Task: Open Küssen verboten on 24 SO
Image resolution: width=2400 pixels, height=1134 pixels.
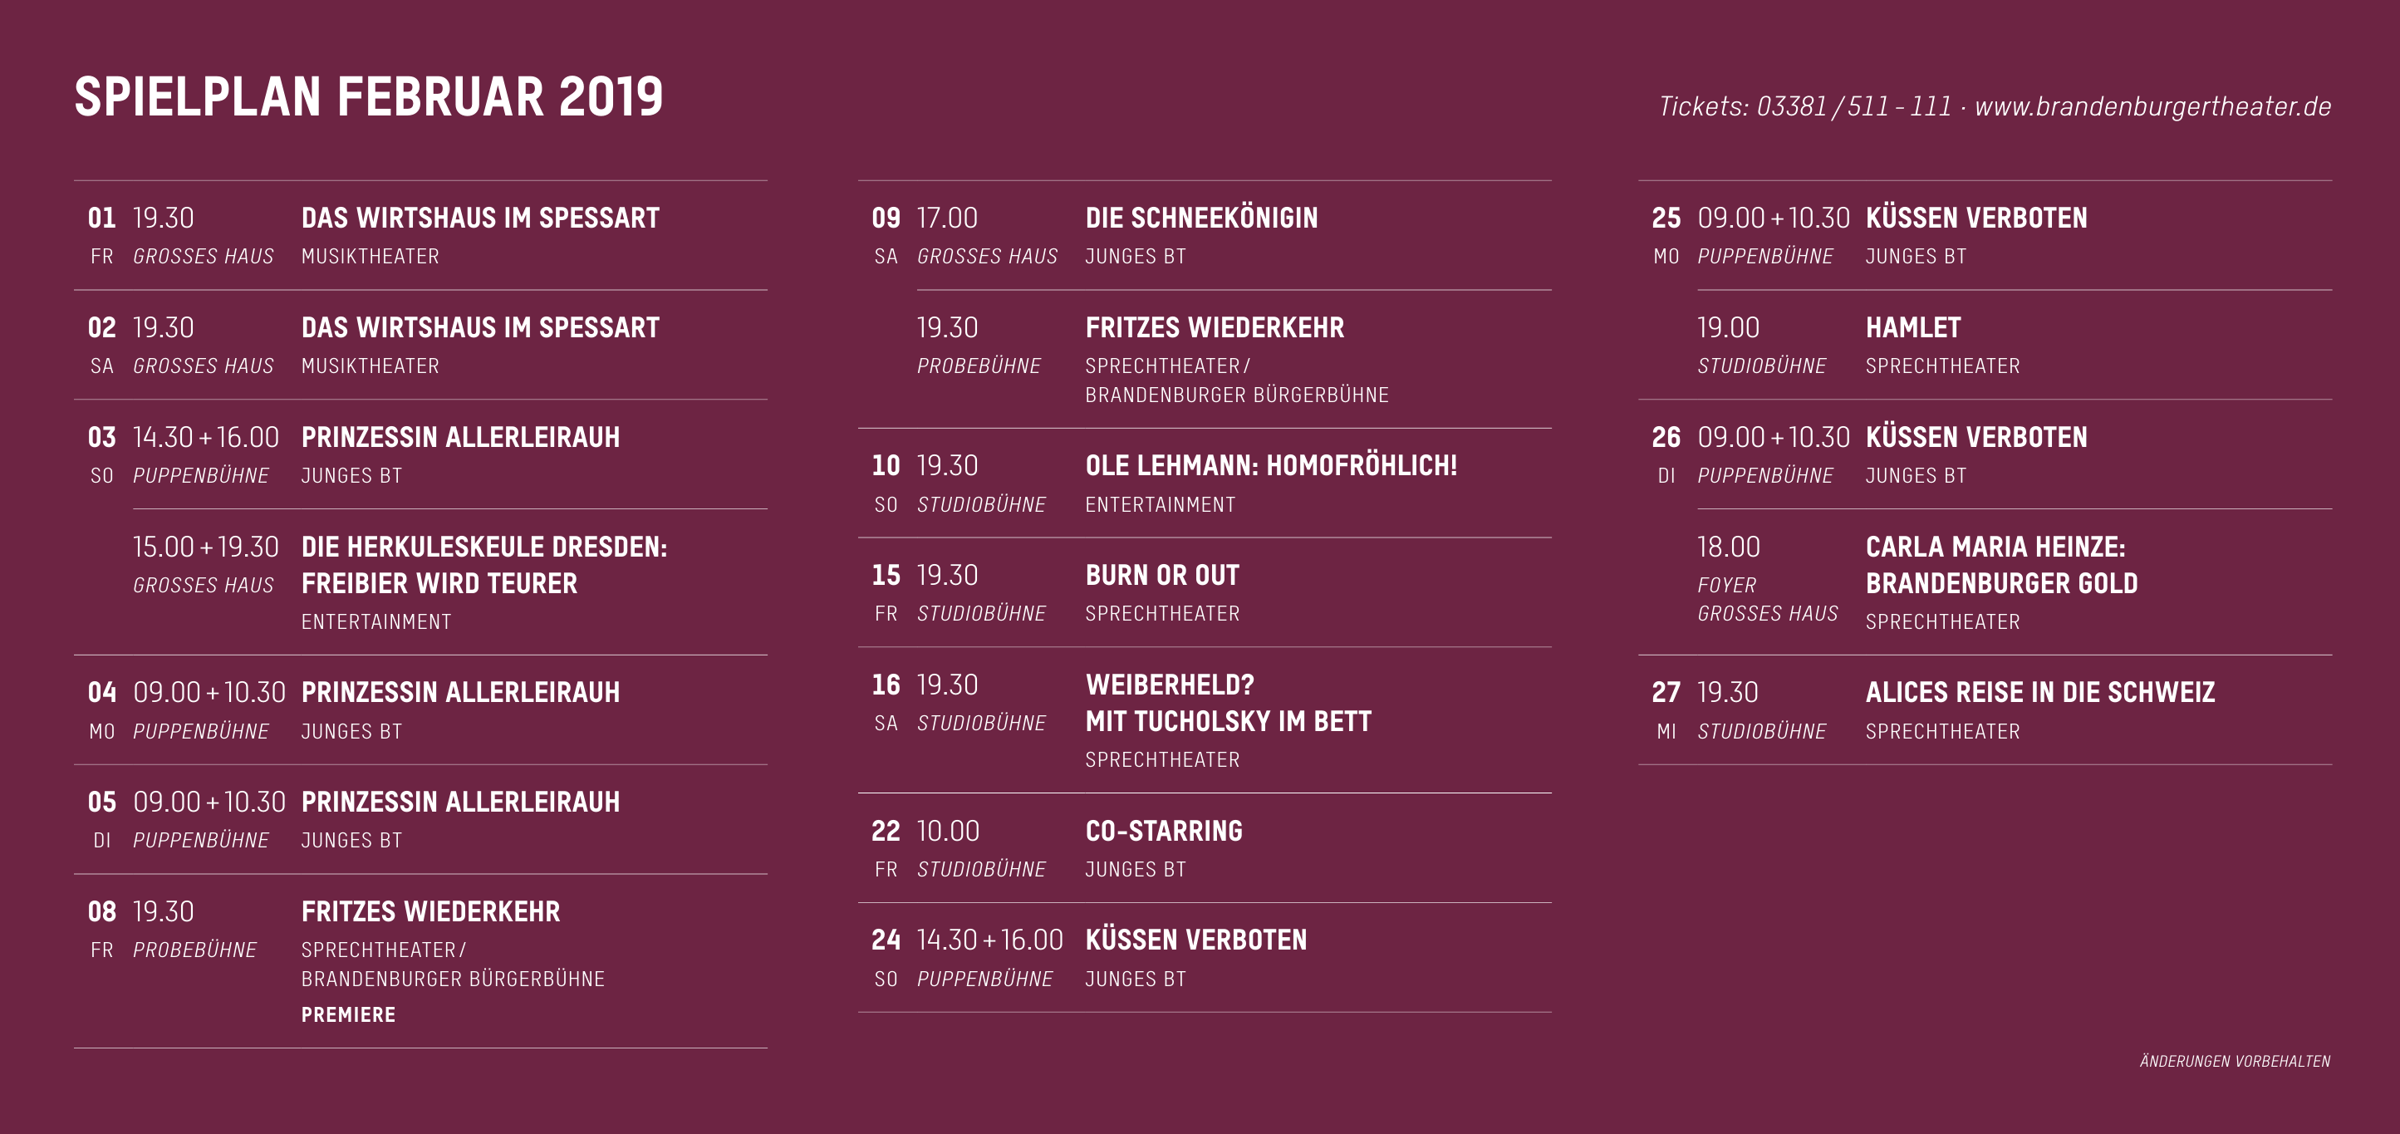Action: click(1196, 940)
